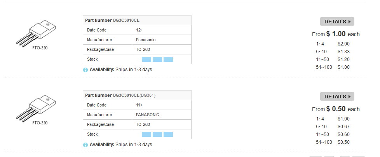Click the "From $ 0.50 each" price text

tap(336, 109)
